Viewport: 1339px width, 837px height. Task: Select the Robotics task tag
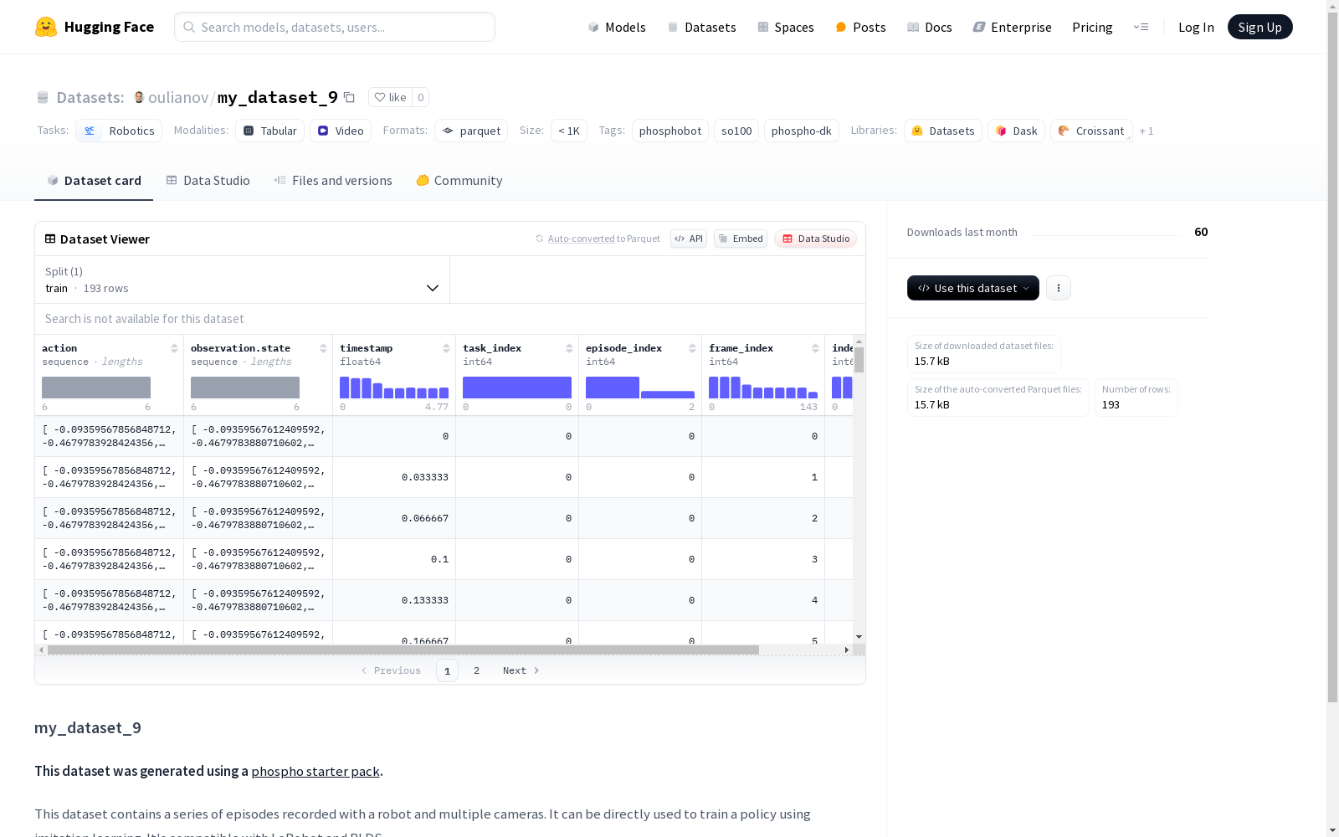coord(119,131)
